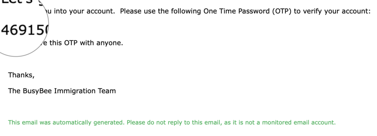Click the "Thanks," sign-off text
The image size is (377, 136).
21,75
